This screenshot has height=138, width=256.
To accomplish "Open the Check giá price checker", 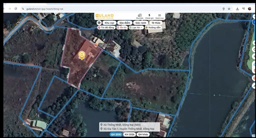I will tap(149, 16).
